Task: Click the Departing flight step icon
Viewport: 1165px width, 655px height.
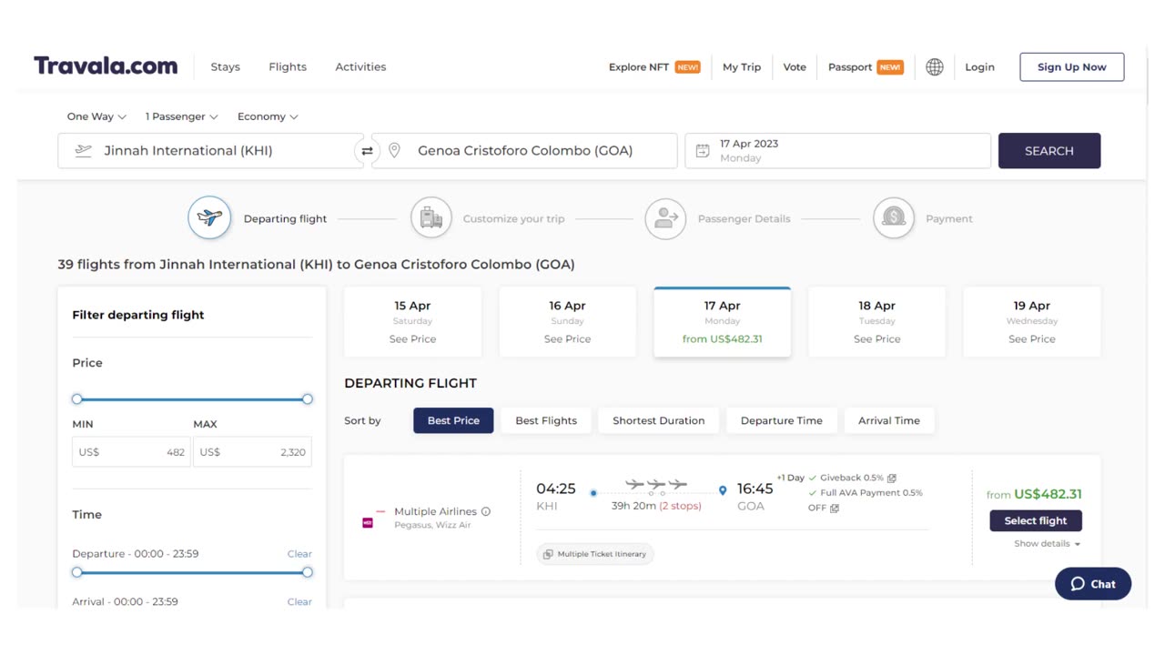Action: click(x=209, y=218)
